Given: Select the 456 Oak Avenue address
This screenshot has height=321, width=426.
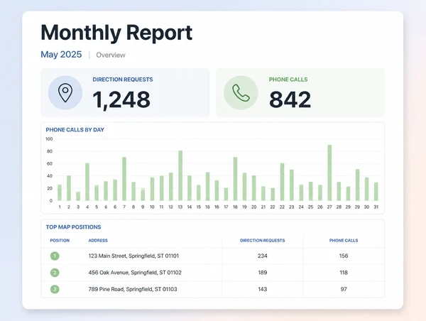Looking at the screenshot, I should (x=135, y=273).
